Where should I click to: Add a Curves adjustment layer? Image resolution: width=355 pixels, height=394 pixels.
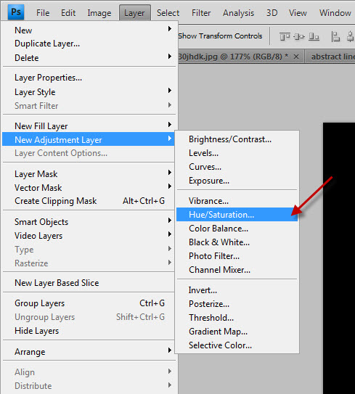coord(237,167)
